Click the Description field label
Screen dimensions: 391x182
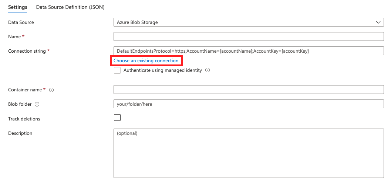20,133
